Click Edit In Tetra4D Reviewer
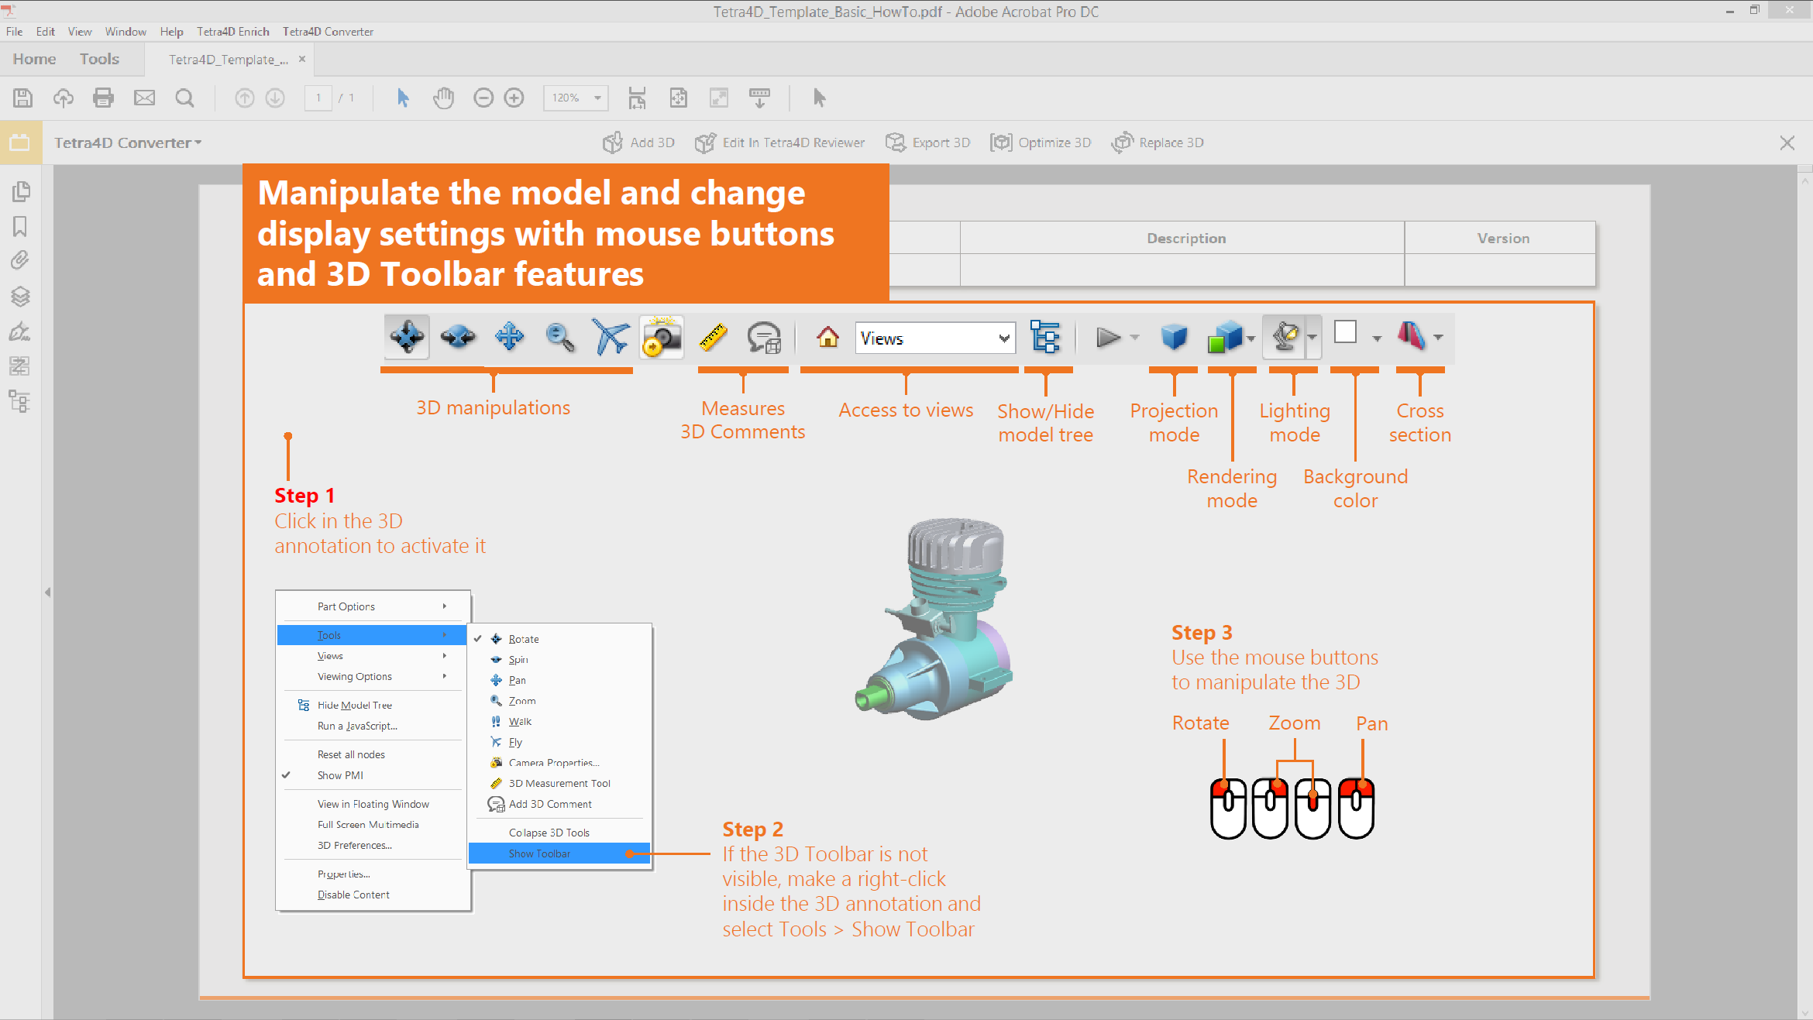 [x=779, y=143]
